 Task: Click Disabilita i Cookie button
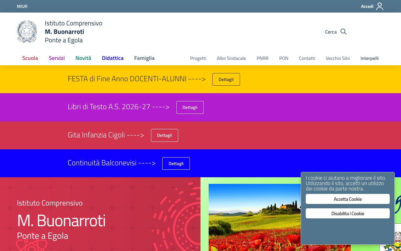point(348,213)
